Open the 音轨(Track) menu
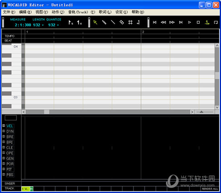221x193 pixels. click(82, 12)
